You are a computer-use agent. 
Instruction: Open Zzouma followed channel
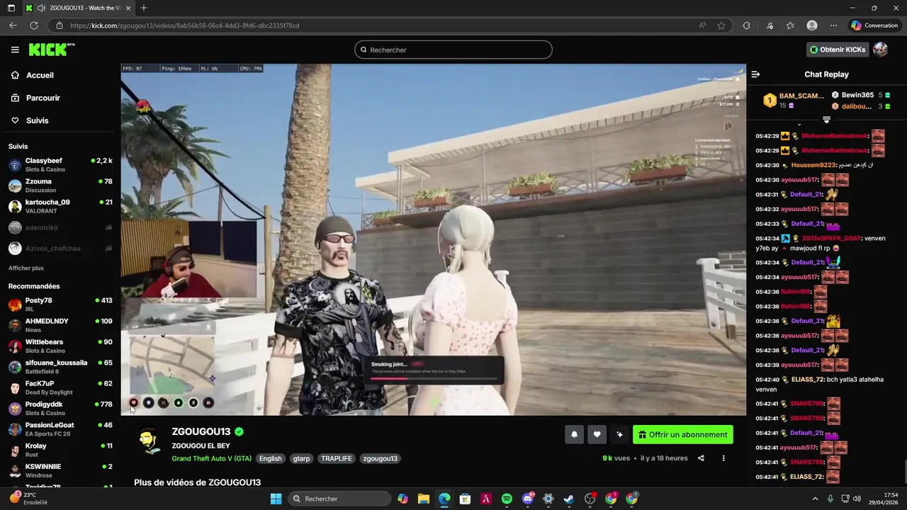point(60,186)
